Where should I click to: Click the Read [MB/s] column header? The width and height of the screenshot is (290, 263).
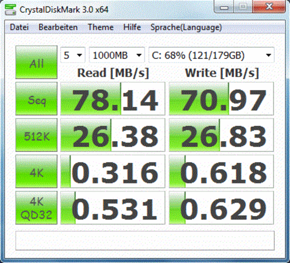[113, 73]
